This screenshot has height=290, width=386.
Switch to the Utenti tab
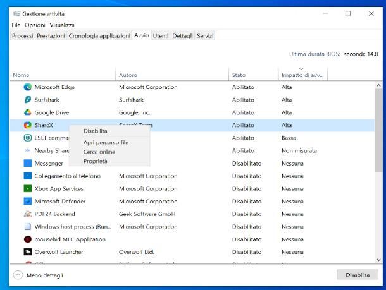(x=161, y=36)
